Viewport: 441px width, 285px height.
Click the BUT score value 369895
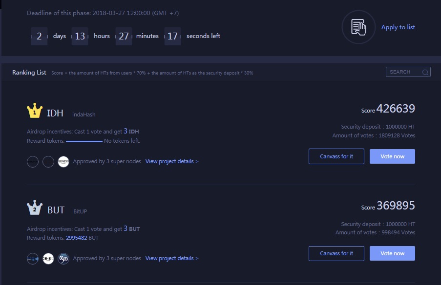(396, 206)
